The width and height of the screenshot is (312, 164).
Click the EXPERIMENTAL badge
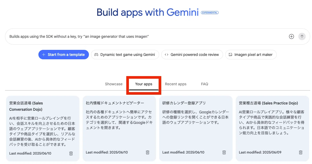click(x=210, y=13)
